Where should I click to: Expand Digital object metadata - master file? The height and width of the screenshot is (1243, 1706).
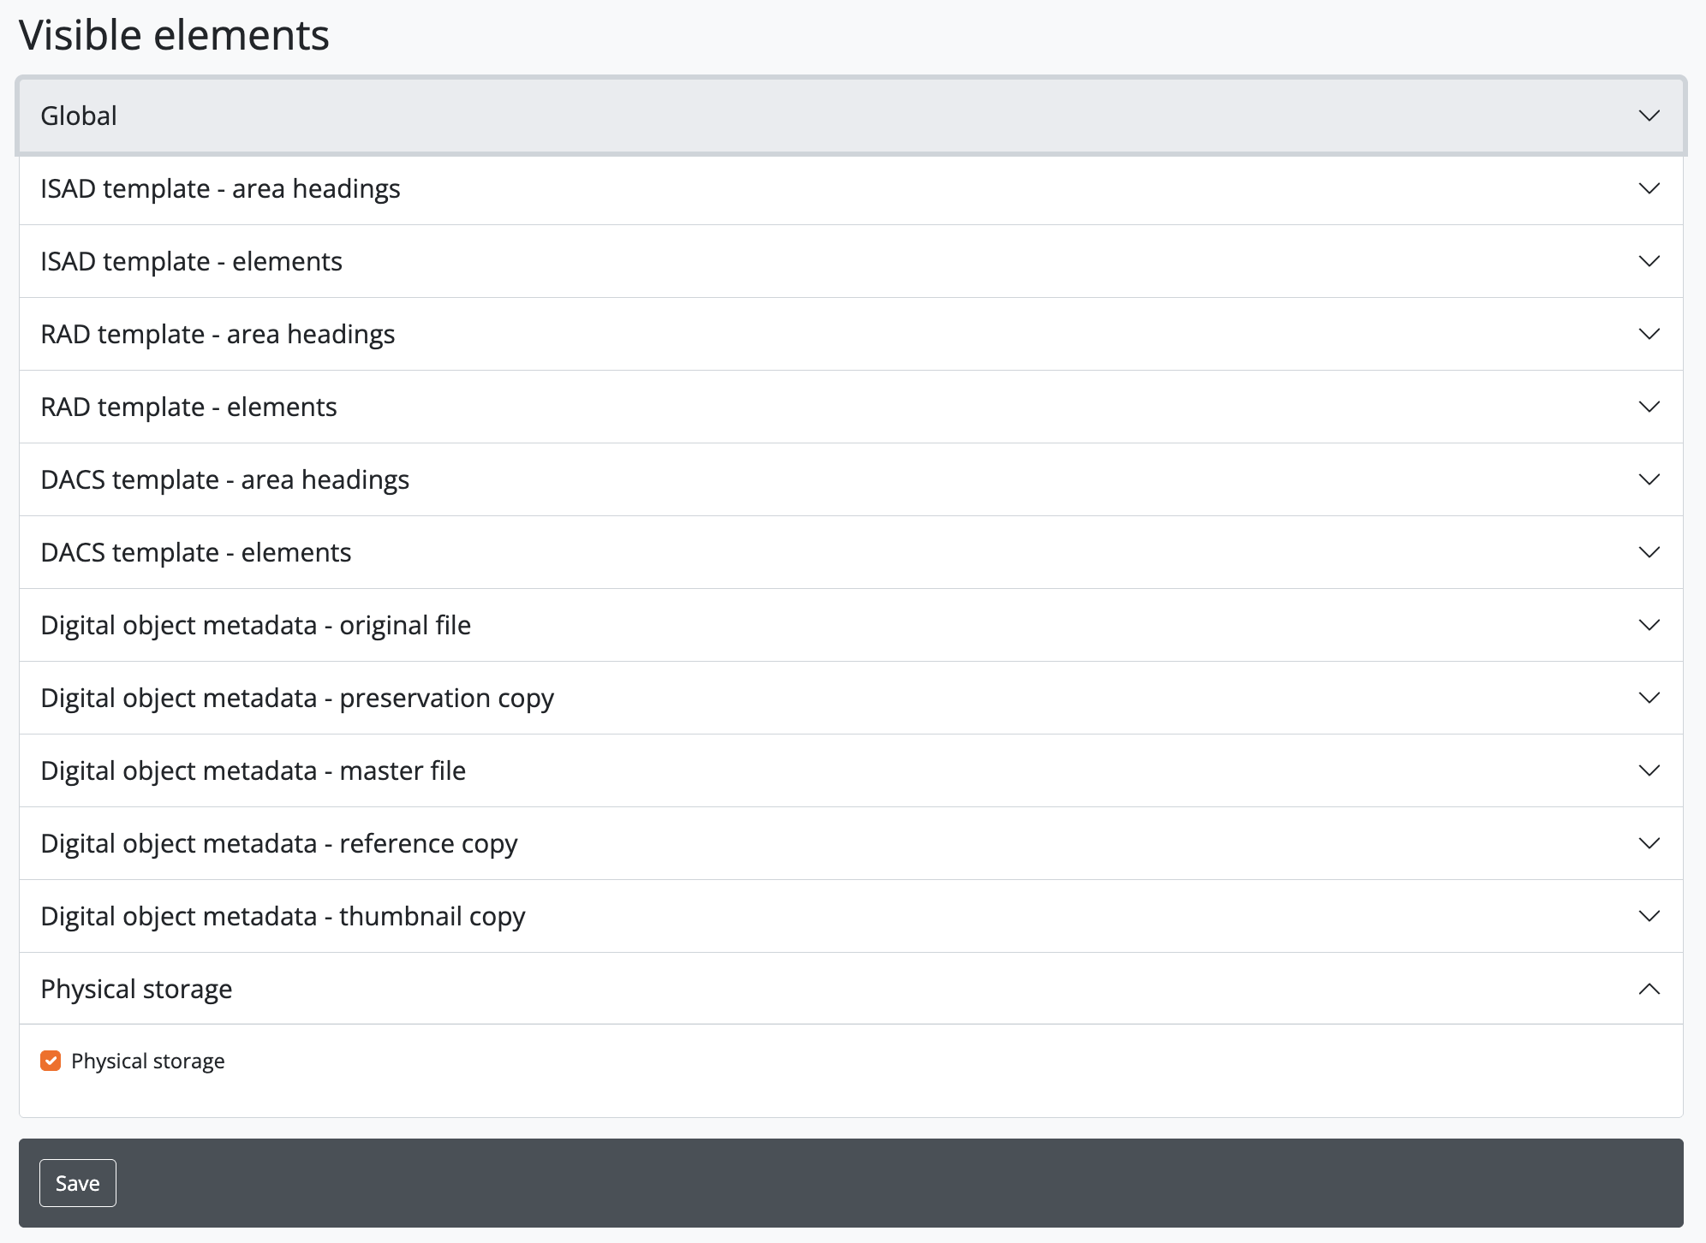(253, 770)
